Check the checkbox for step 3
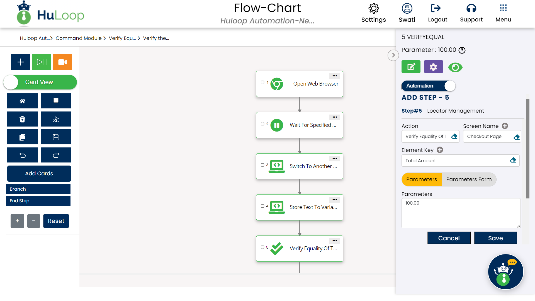This screenshot has width=535, height=301. point(262,165)
